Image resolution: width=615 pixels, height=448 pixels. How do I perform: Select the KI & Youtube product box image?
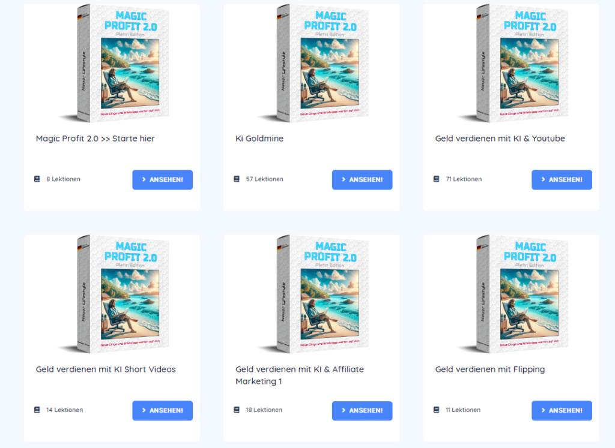click(x=514, y=64)
